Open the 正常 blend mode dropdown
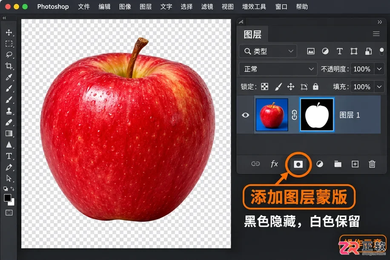 pyautogui.click(x=278, y=69)
